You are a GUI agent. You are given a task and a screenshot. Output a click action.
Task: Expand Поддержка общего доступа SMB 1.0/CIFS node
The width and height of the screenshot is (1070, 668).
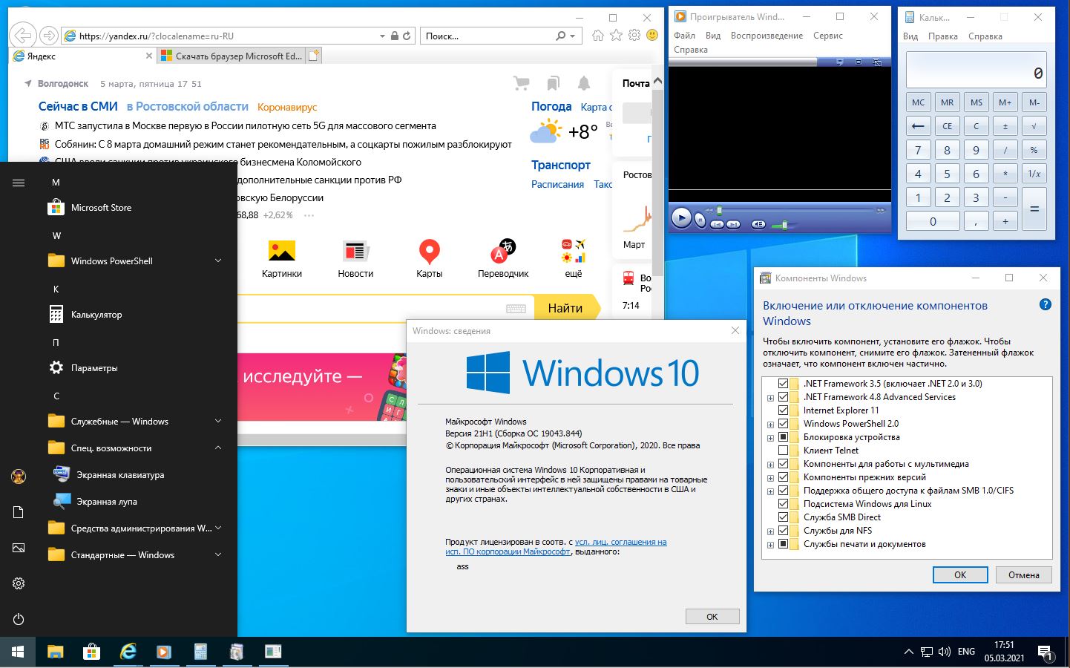click(770, 491)
